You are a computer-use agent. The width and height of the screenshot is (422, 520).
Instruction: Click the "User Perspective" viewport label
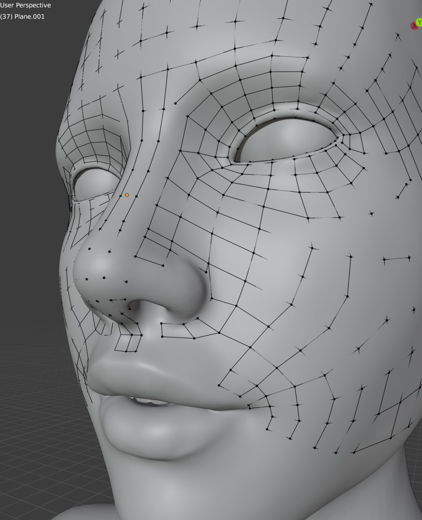pyautogui.click(x=26, y=5)
